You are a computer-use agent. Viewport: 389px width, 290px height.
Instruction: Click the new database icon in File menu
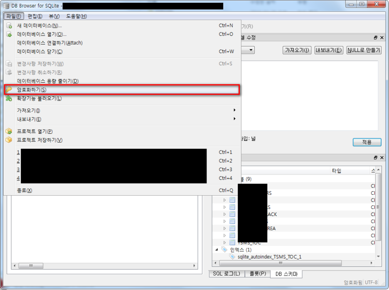9,26
